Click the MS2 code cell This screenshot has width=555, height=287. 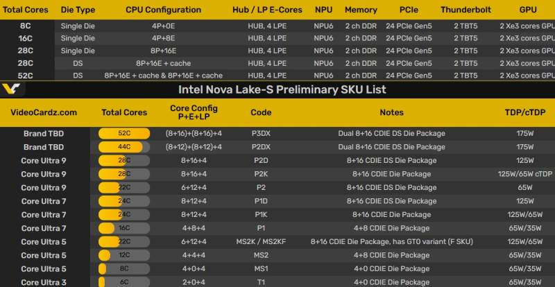pyautogui.click(x=261, y=255)
